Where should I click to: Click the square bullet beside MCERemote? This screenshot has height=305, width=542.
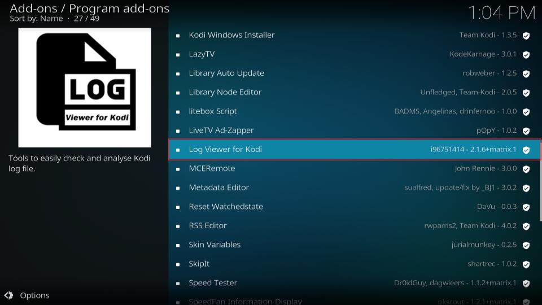pyautogui.click(x=178, y=169)
